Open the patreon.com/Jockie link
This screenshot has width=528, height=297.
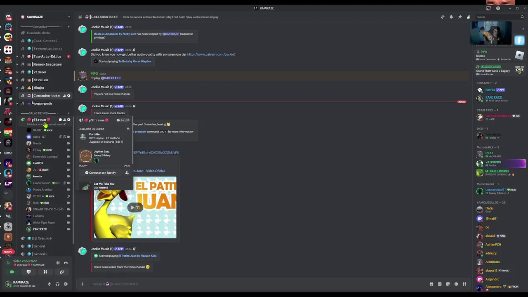click(211, 54)
